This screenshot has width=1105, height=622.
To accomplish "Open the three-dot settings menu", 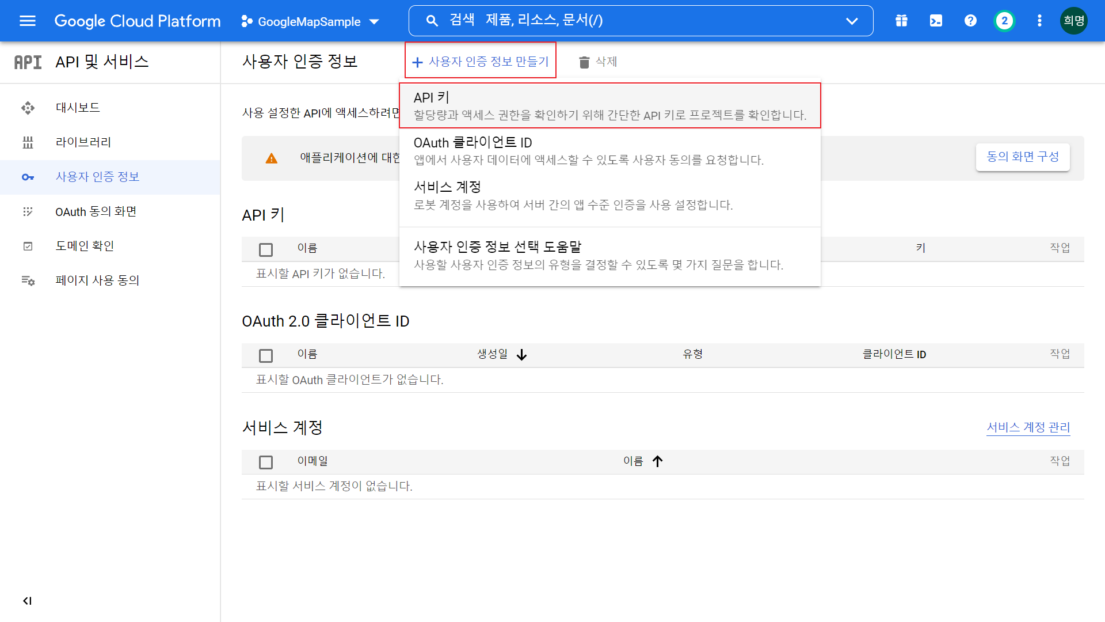I will (1039, 21).
